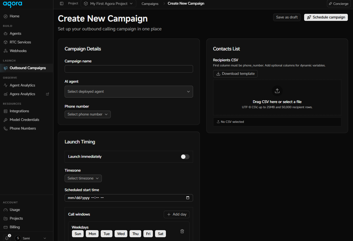Image resolution: width=353 pixels, height=241 pixels.
Task: Click the "Create New Campaign" breadcrumb text
Action: click(x=186, y=4)
